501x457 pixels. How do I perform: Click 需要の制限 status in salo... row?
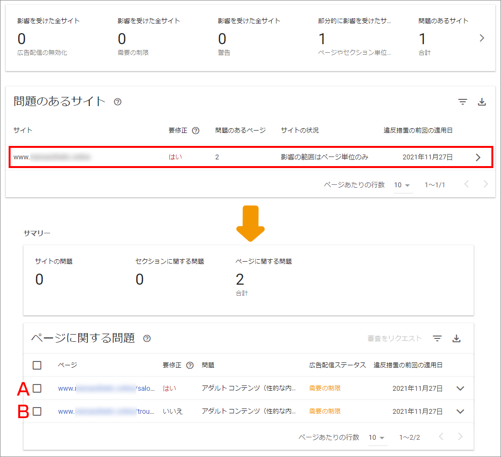pos(324,388)
